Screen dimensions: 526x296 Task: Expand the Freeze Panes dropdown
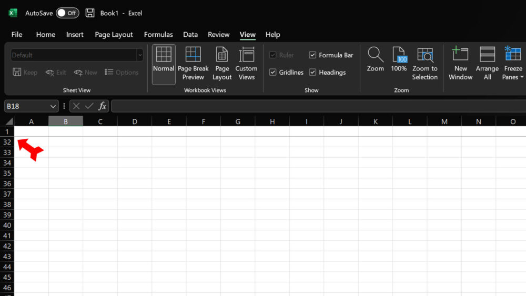click(513, 77)
